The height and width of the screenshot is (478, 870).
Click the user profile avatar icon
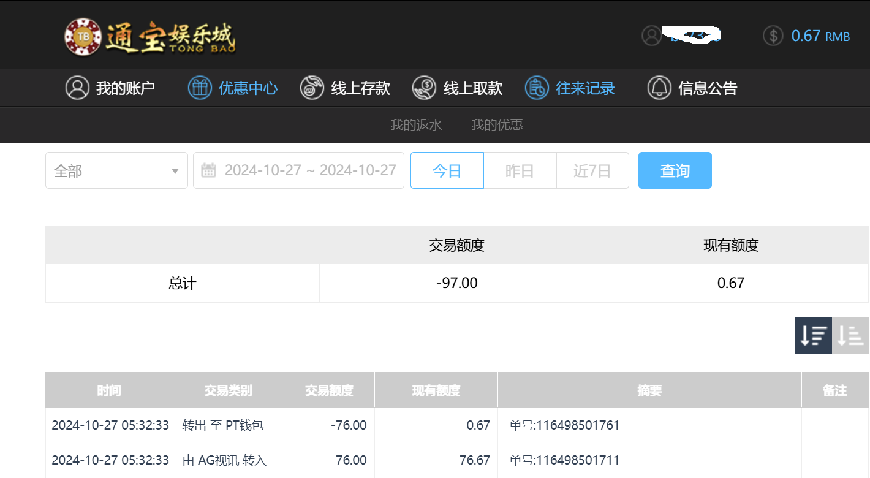(x=651, y=36)
